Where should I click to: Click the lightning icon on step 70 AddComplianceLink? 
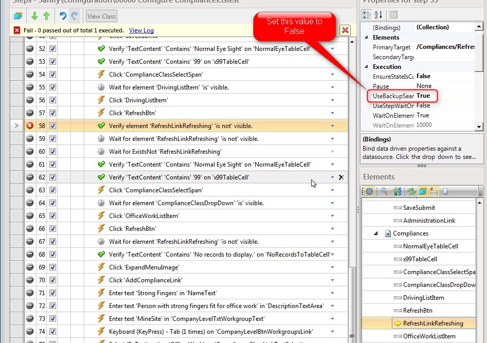coord(101,280)
